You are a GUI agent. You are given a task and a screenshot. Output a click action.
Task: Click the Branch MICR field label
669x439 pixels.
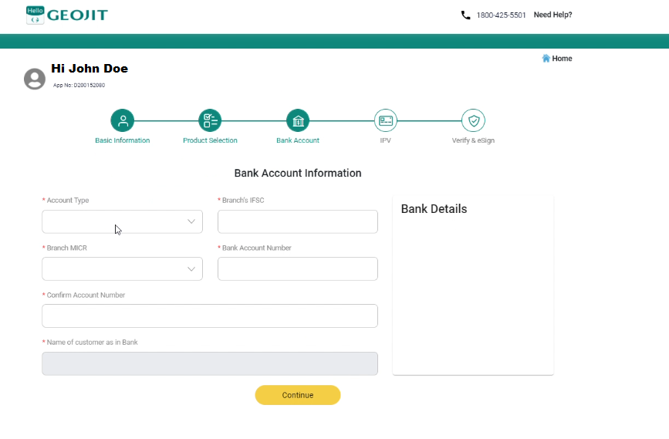click(x=66, y=248)
